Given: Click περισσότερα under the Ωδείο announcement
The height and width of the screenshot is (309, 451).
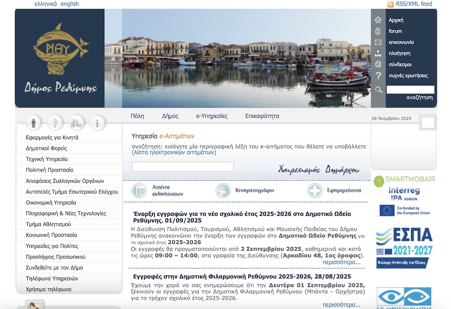Looking at the screenshot, I should [341, 262].
